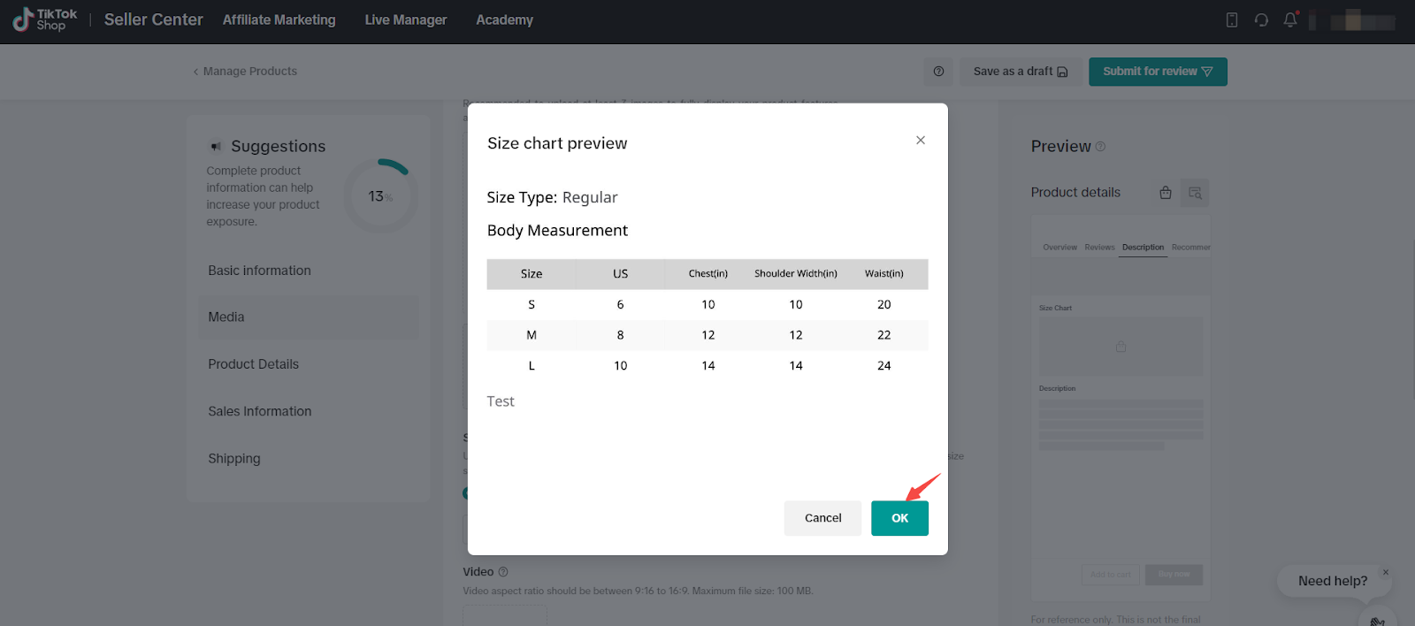Cancel the size chart preview
This screenshot has height=626, width=1415.
pos(822,518)
